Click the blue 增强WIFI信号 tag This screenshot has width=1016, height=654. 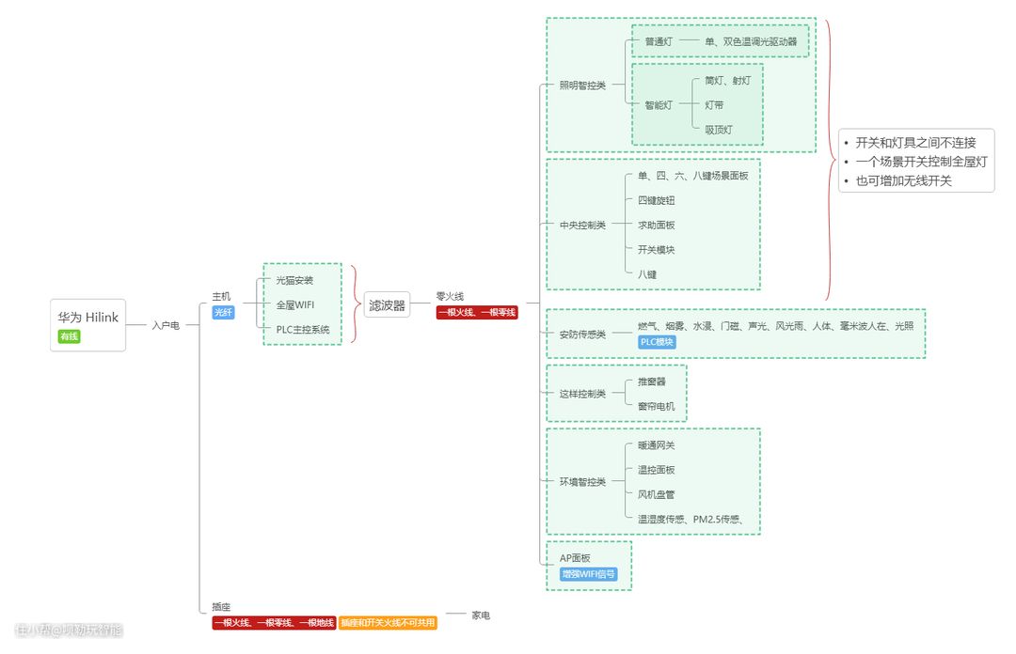[589, 574]
